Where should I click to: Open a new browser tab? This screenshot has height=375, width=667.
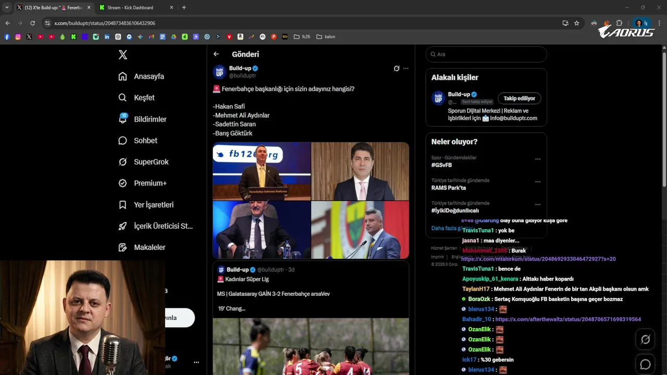pyautogui.click(x=184, y=7)
